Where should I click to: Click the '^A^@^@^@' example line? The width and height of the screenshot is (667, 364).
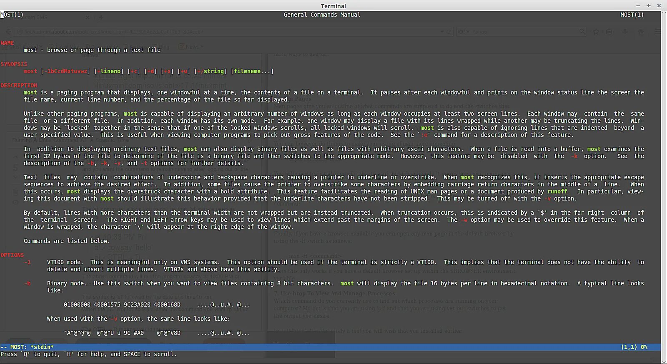tap(157, 333)
